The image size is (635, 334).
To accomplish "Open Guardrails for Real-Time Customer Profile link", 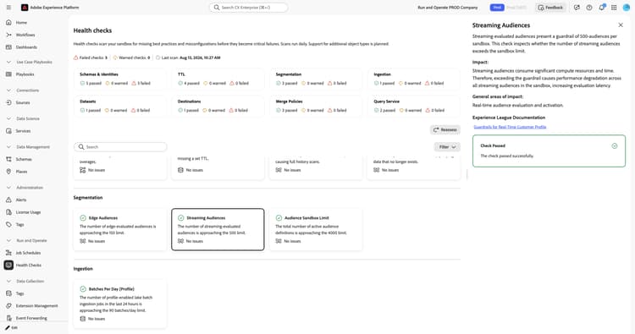I will [510, 127].
